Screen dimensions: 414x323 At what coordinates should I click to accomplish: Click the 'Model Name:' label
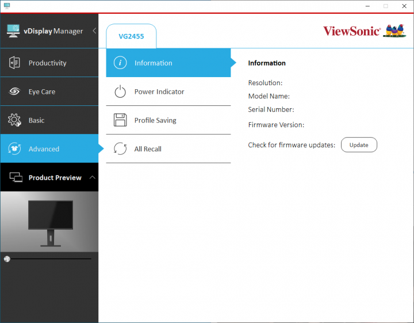[x=269, y=96]
